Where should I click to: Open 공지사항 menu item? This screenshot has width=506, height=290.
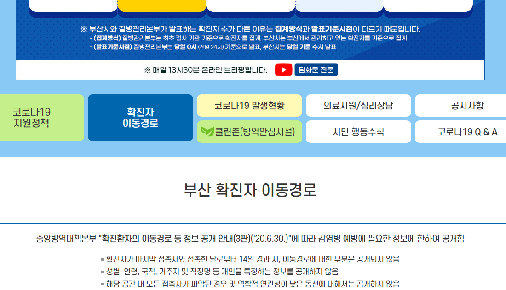(460, 106)
